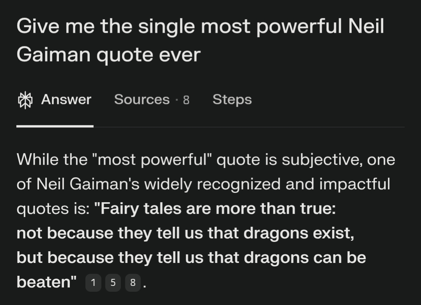
Task: Click the query heading starting with 'Give me'
Action: (x=200, y=40)
